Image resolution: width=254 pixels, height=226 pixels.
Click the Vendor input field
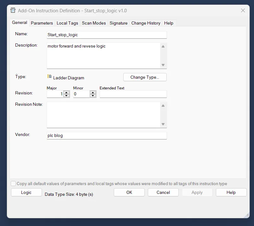click(107, 136)
